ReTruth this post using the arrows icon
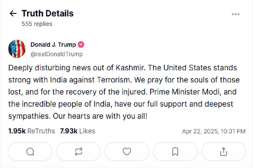 [78, 151]
